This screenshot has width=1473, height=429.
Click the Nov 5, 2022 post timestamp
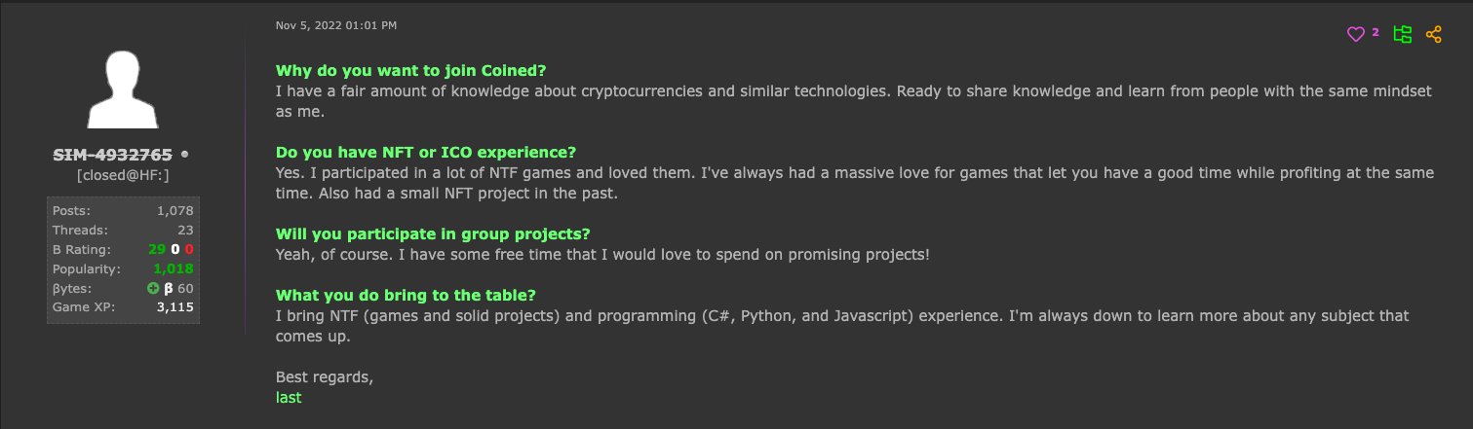336,25
